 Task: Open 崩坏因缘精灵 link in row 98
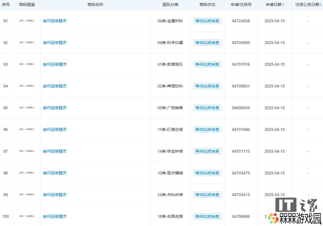[x=55, y=173]
